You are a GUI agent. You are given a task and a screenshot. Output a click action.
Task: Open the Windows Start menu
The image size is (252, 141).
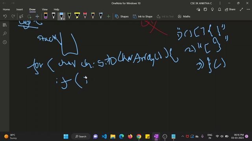66,137
